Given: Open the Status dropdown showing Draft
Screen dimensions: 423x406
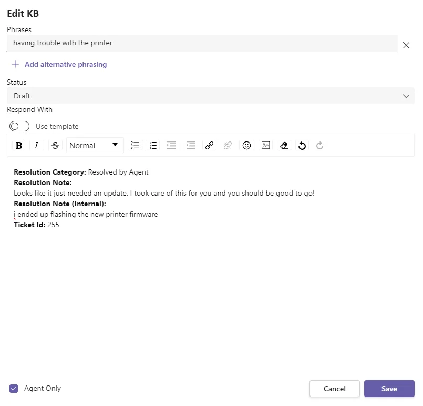Looking at the screenshot, I should click(x=211, y=96).
